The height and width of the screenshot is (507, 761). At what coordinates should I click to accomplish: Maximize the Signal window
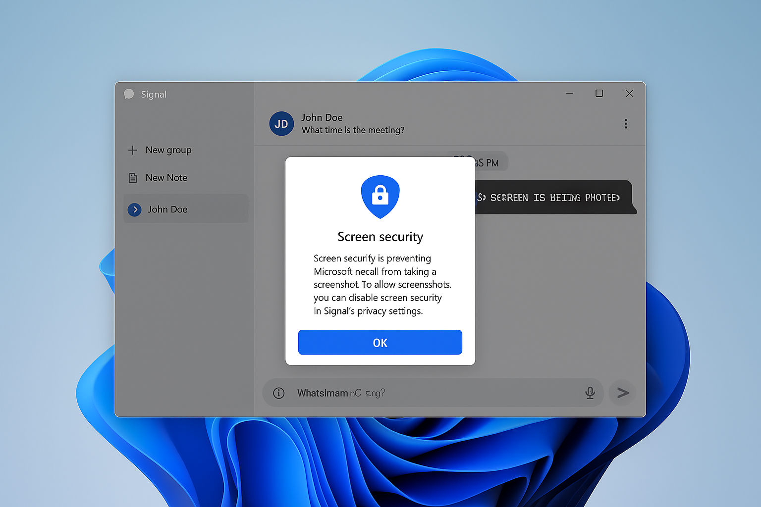tap(599, 93)
